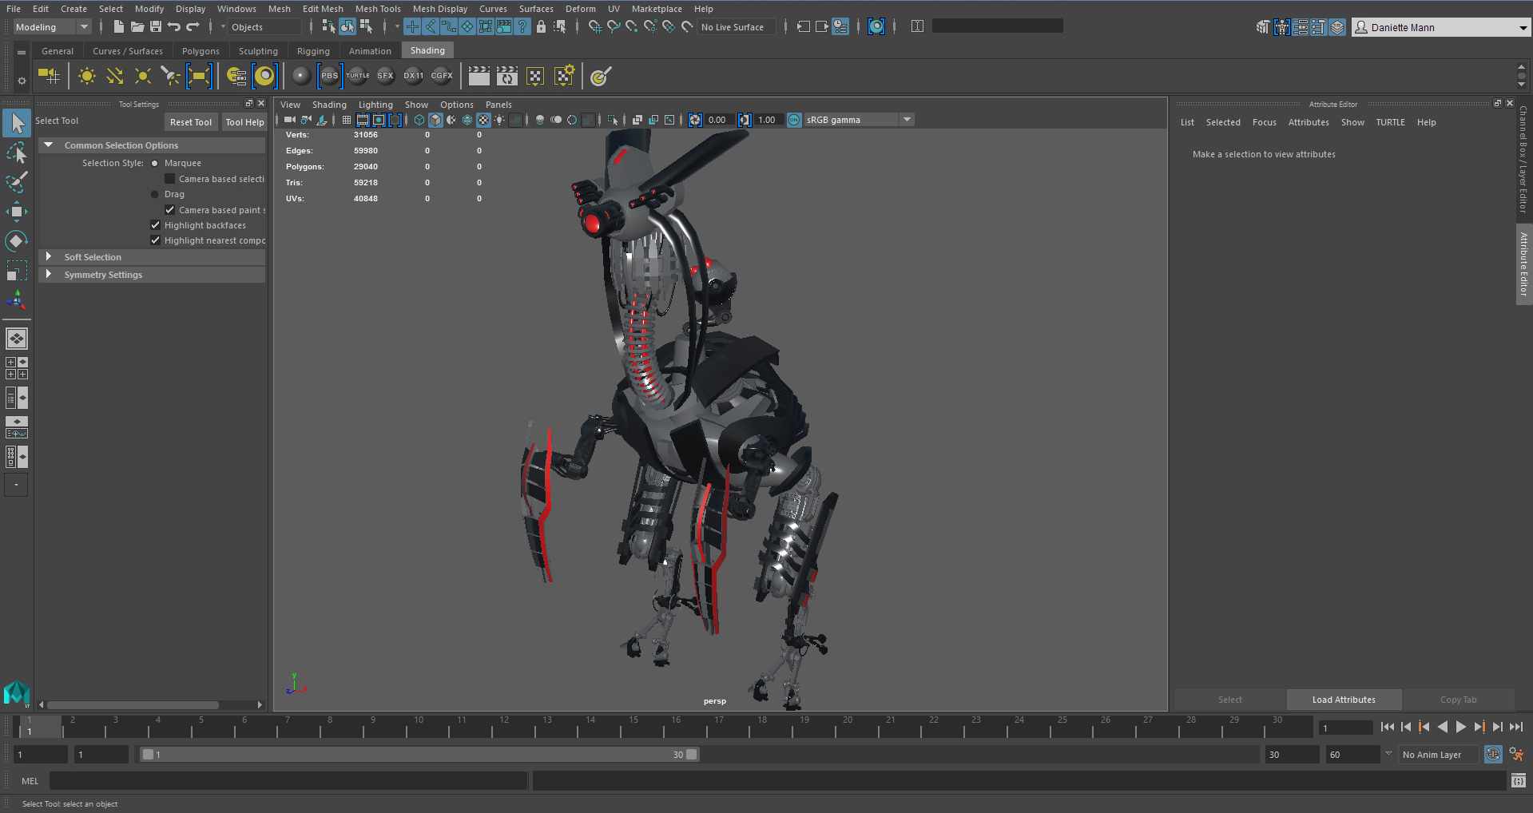Click the Copy Tab button

(x=1458, y=700)
